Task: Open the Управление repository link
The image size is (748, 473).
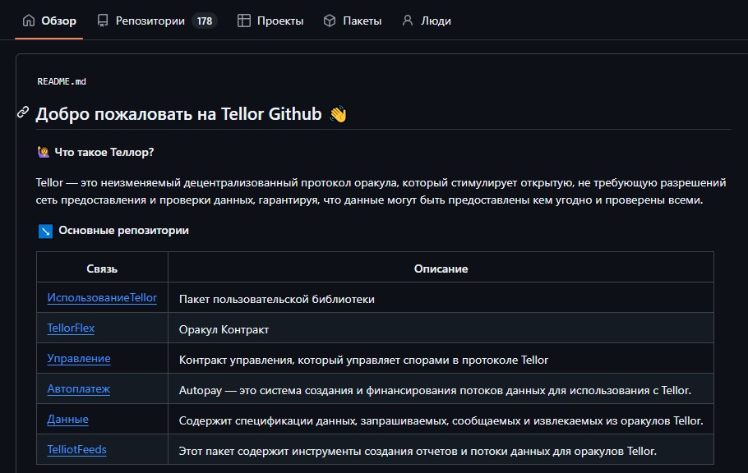Action: 79,359
